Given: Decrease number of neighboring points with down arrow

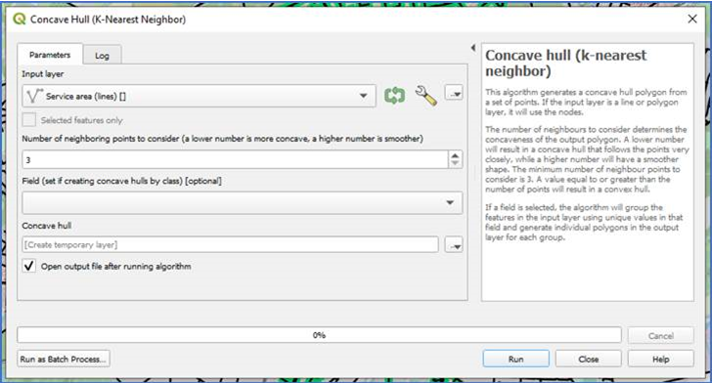Looking at the screenshot, I should pos(456,164).
